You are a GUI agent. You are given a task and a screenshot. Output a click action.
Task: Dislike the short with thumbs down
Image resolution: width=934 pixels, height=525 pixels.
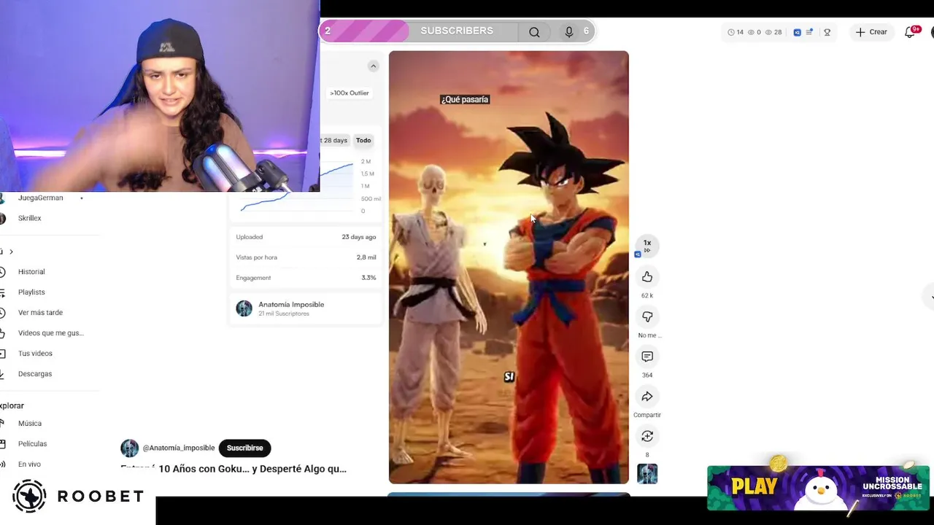click(x=647, y=316)
